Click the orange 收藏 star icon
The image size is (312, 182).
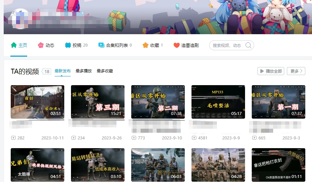(x=145, y=45)
